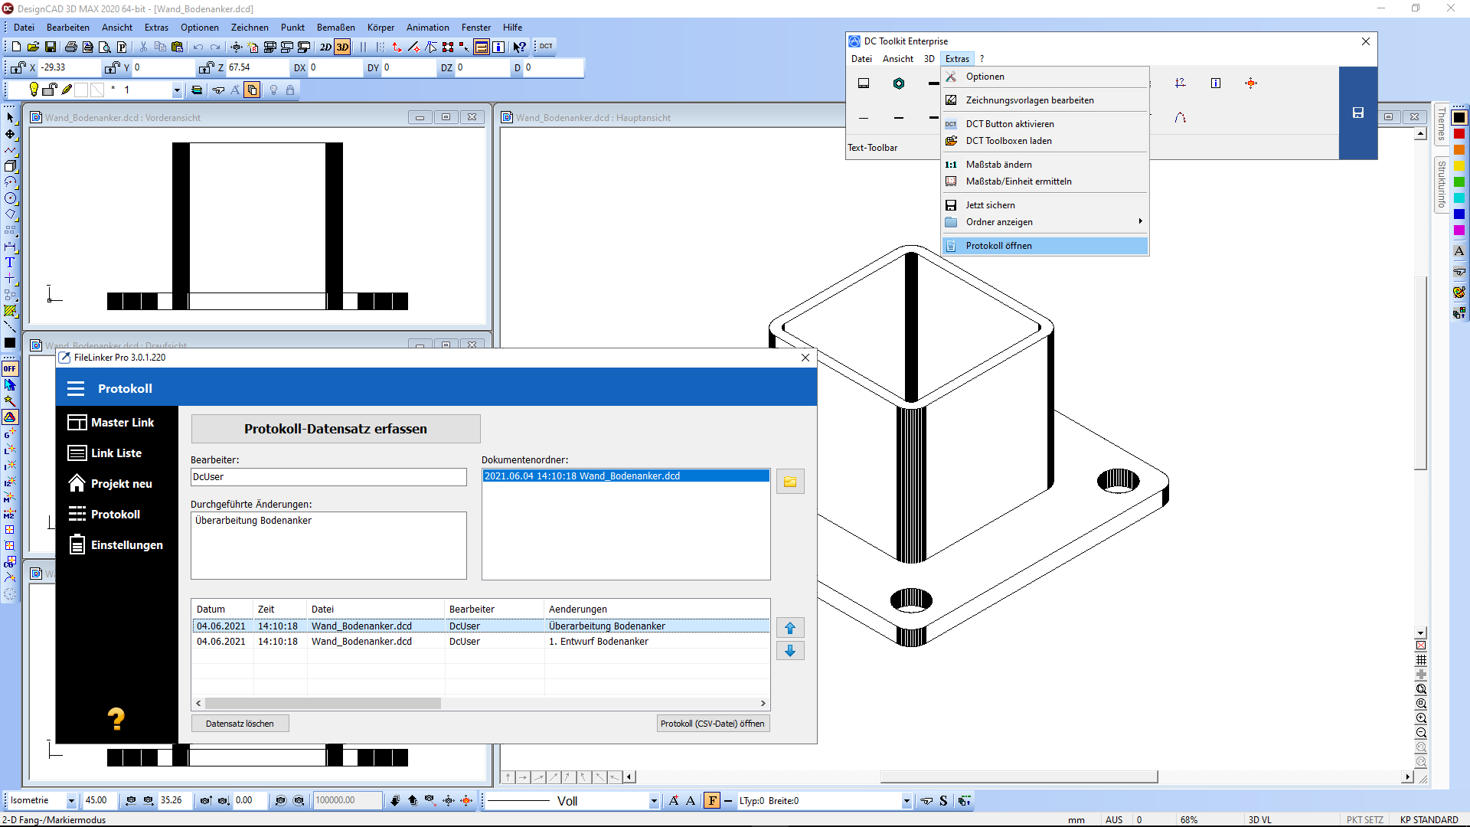The width and height of the screenshot is (1470, 827).
Task: Click the zoom-in magnifier in the right scrollbar
Action: (1421, 718)
